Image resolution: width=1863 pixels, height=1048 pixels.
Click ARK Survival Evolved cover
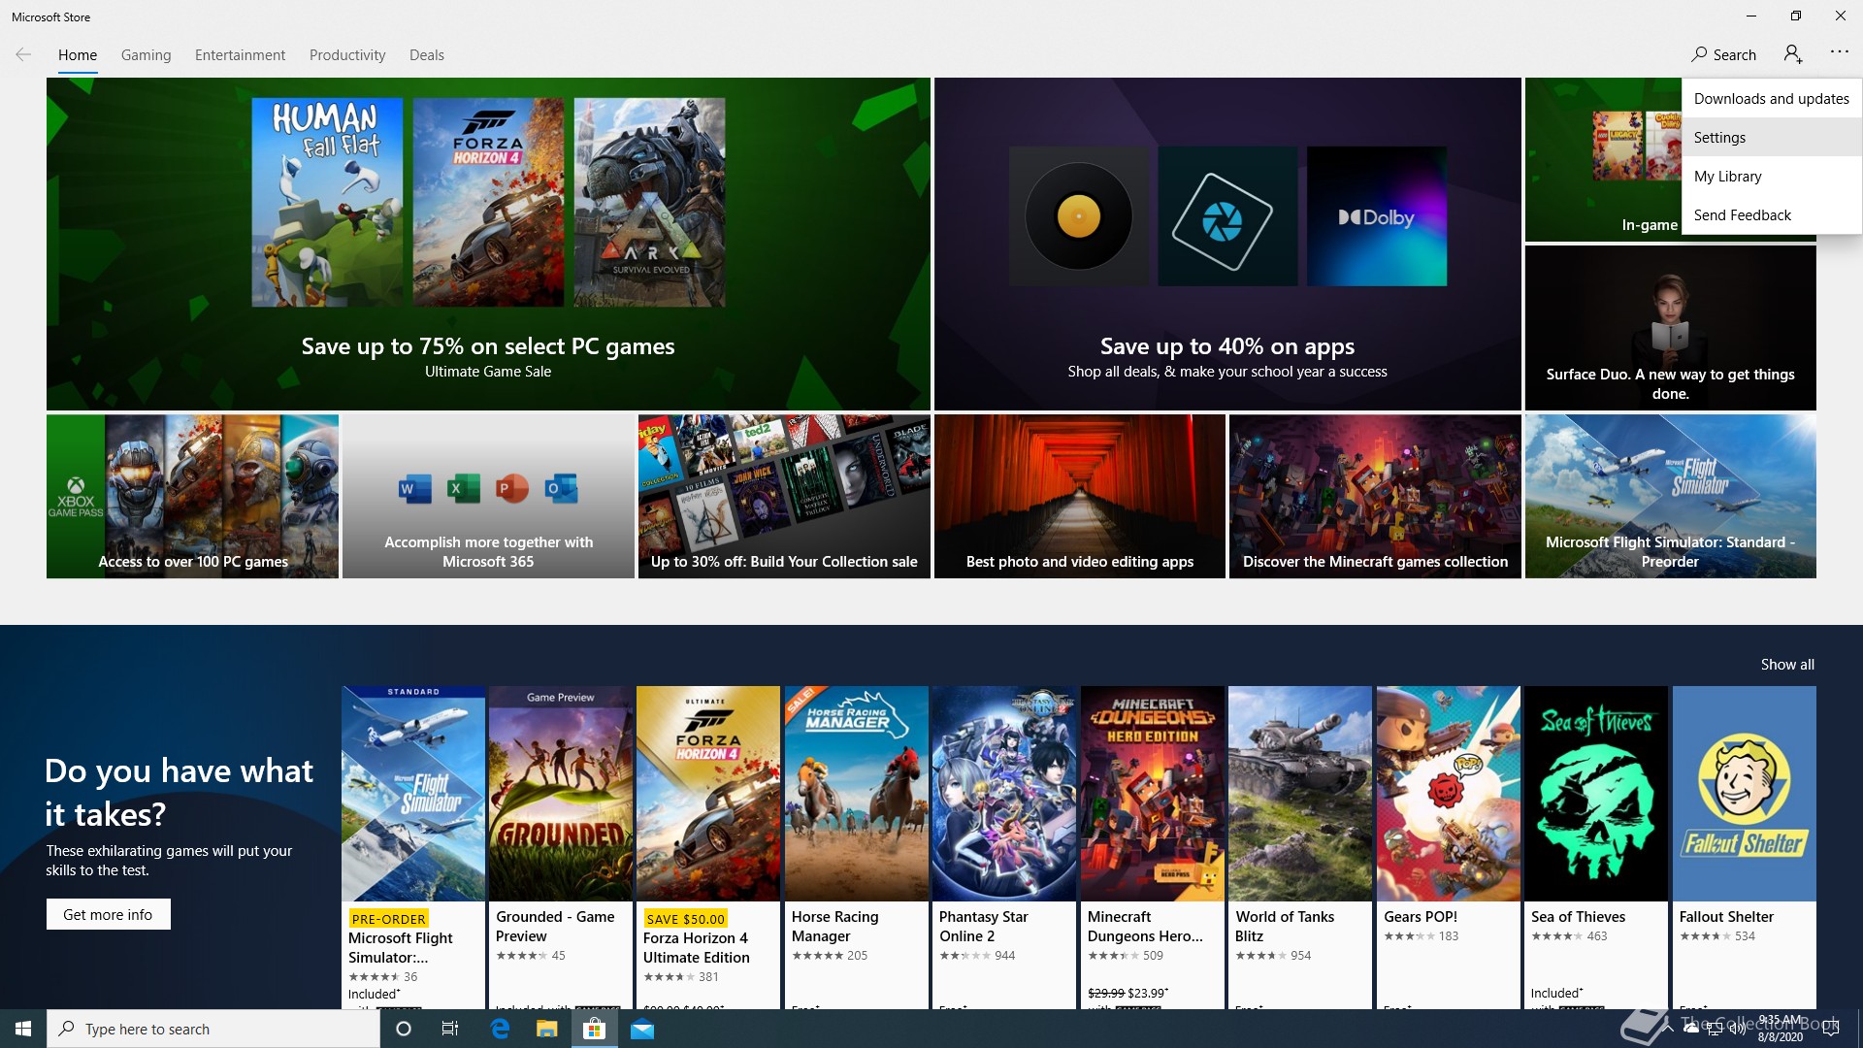click(x=649, y=202)
